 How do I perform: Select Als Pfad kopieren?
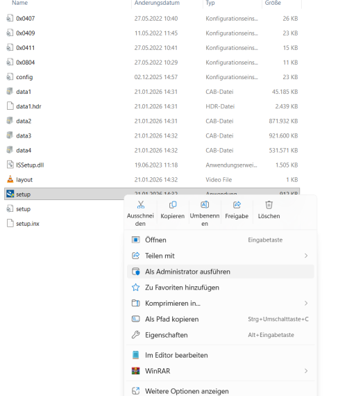[220, 319]
